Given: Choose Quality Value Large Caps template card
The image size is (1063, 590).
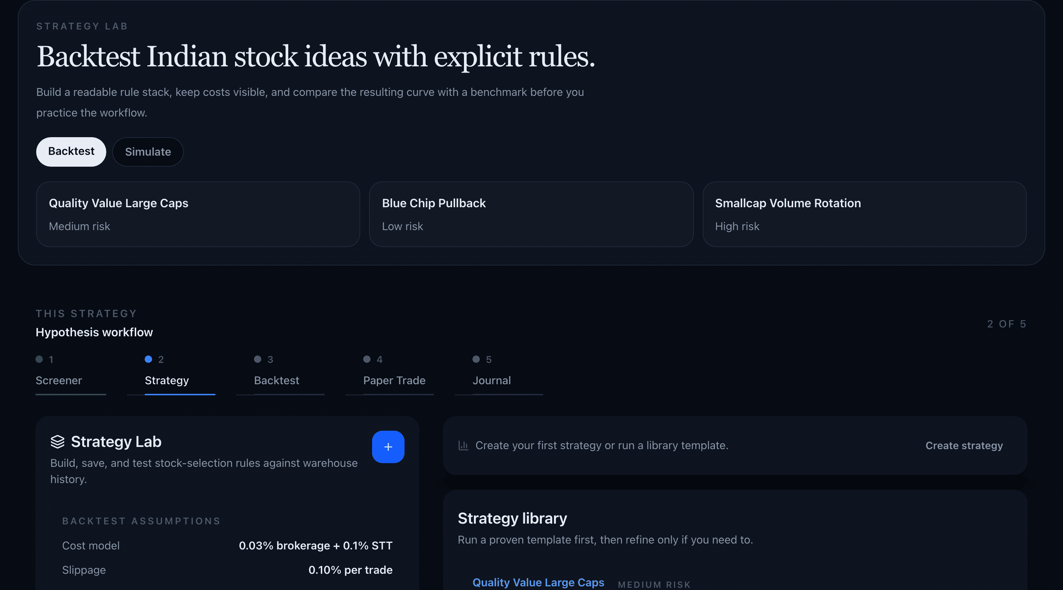Looking at the screenshot, I should click(x=198, y=214).
